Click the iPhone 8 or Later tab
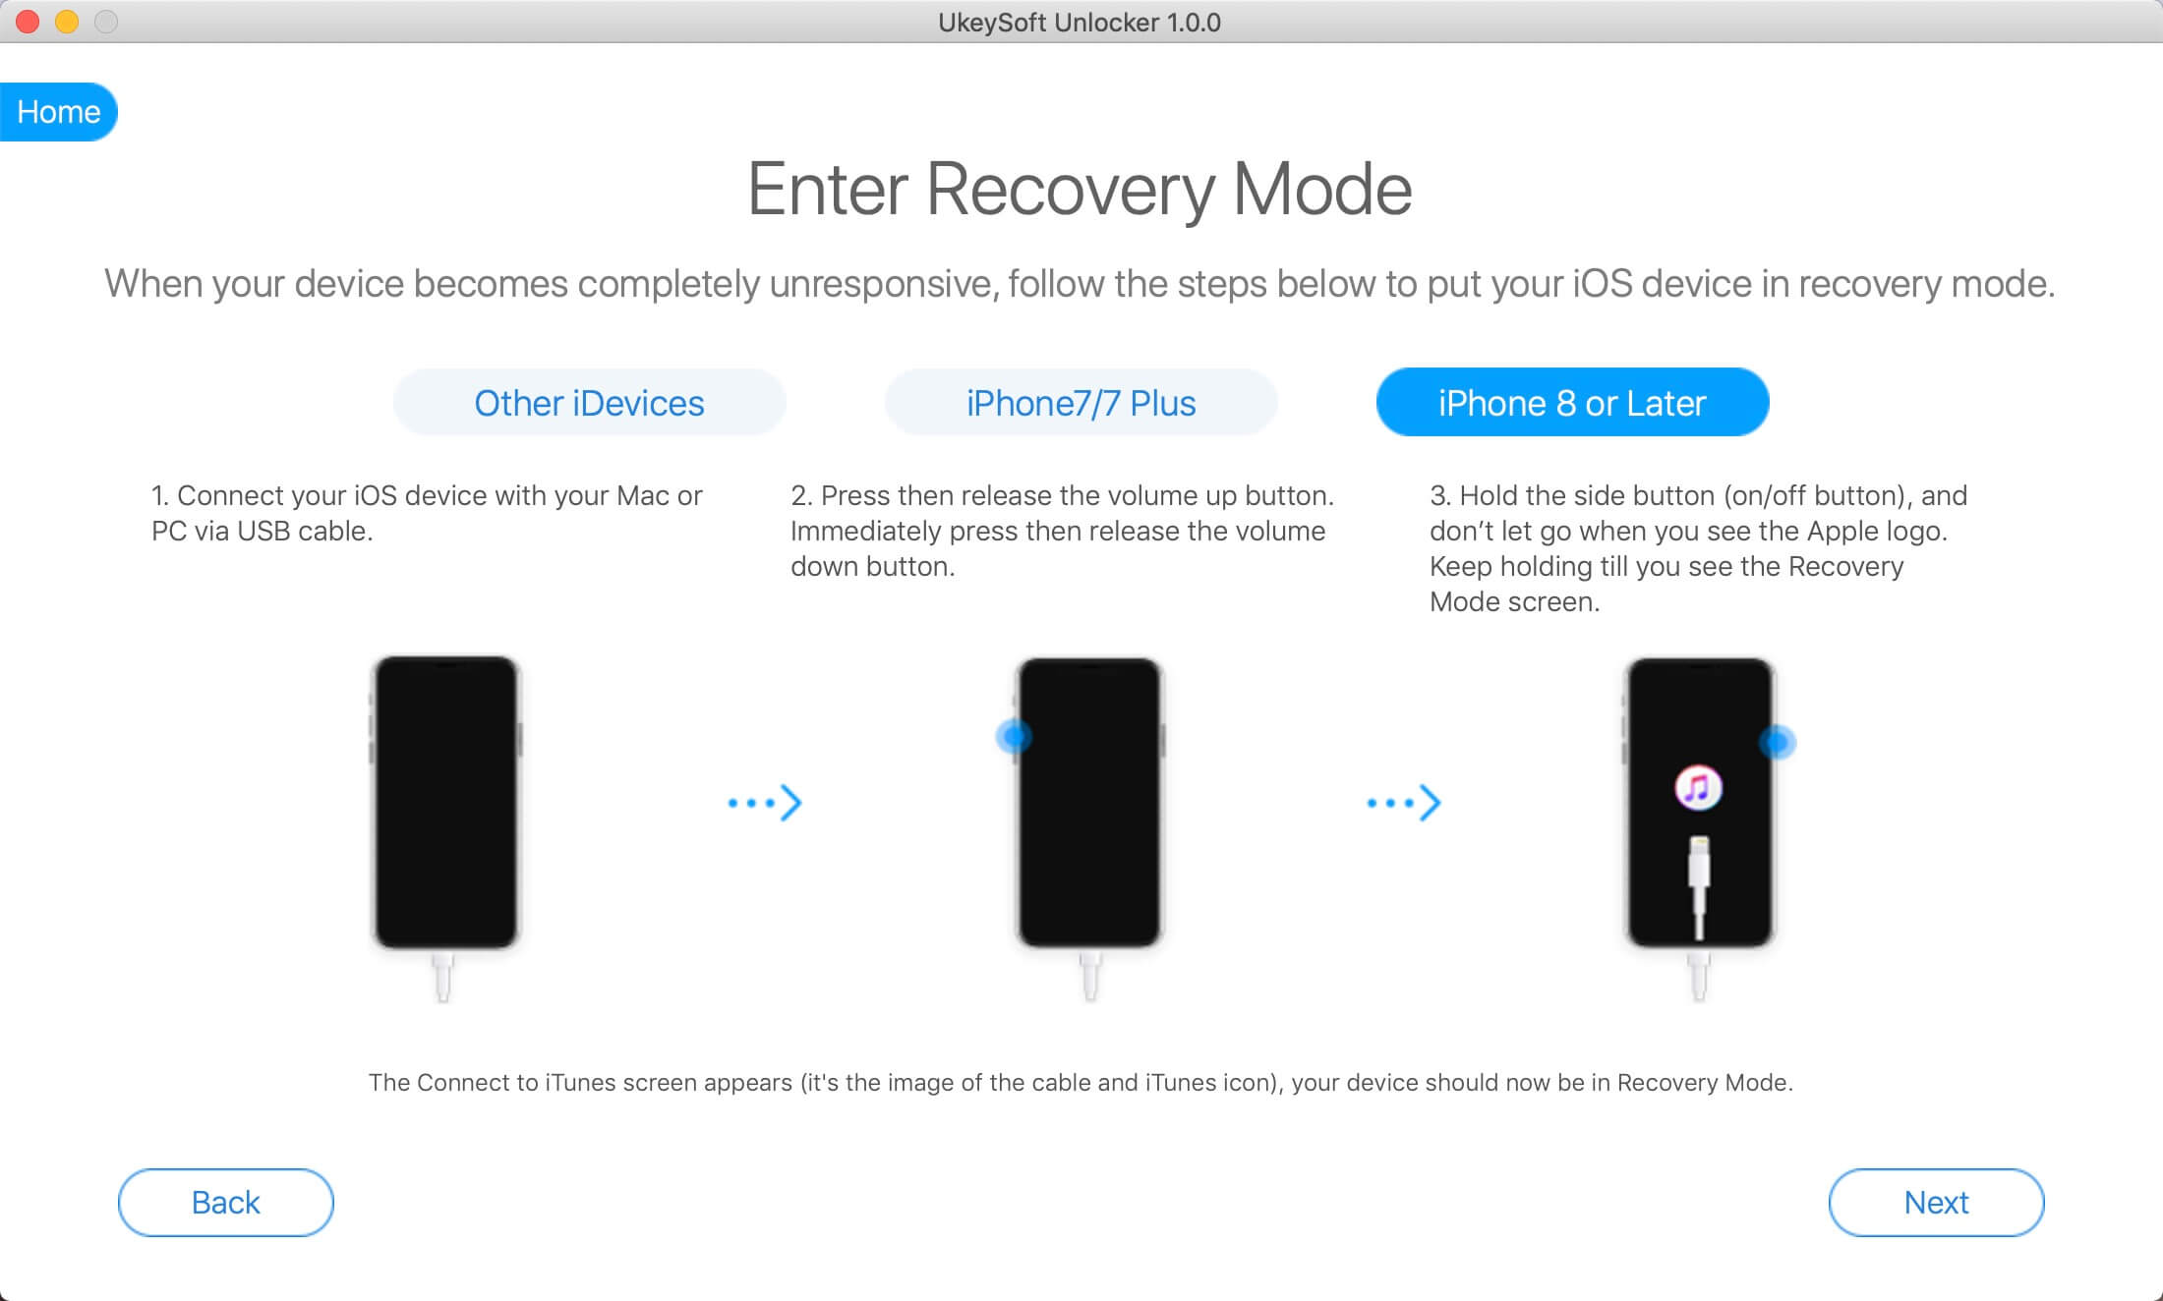Viewport: 2163px width, 1301px height. [1573, 401]
